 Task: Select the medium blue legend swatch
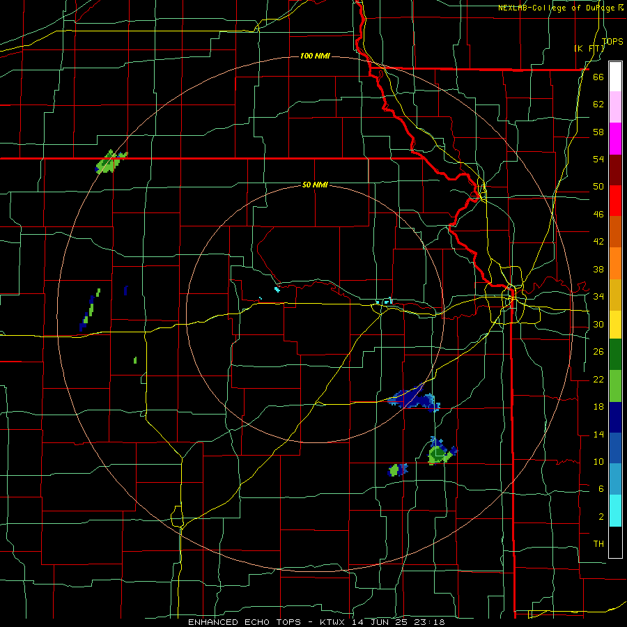point(615,448)
